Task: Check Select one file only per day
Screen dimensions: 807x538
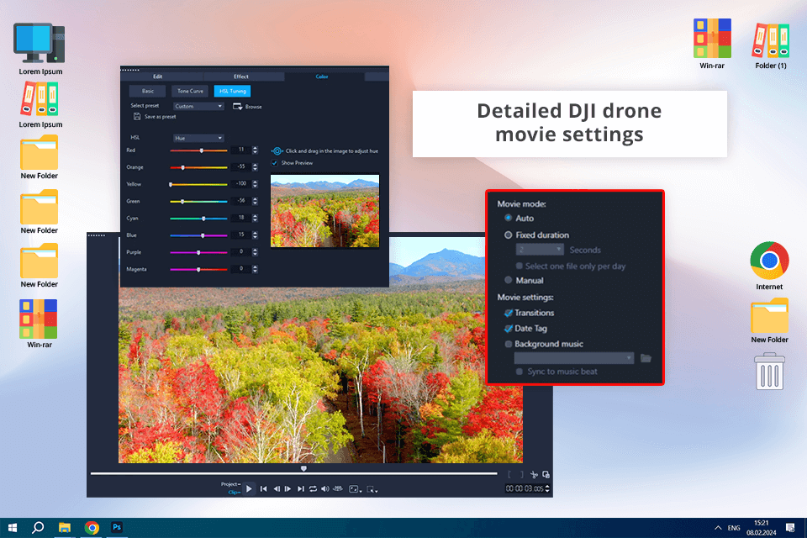Action: (519, 266)
